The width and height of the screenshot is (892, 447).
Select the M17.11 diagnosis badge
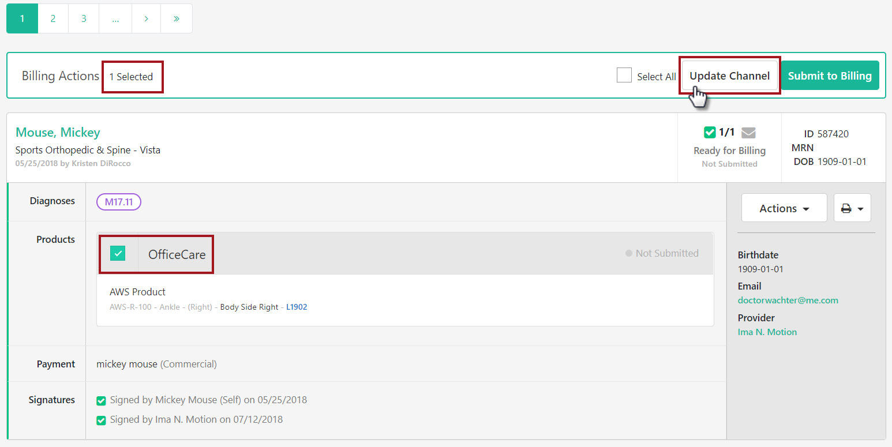click(x=118, y=201)
